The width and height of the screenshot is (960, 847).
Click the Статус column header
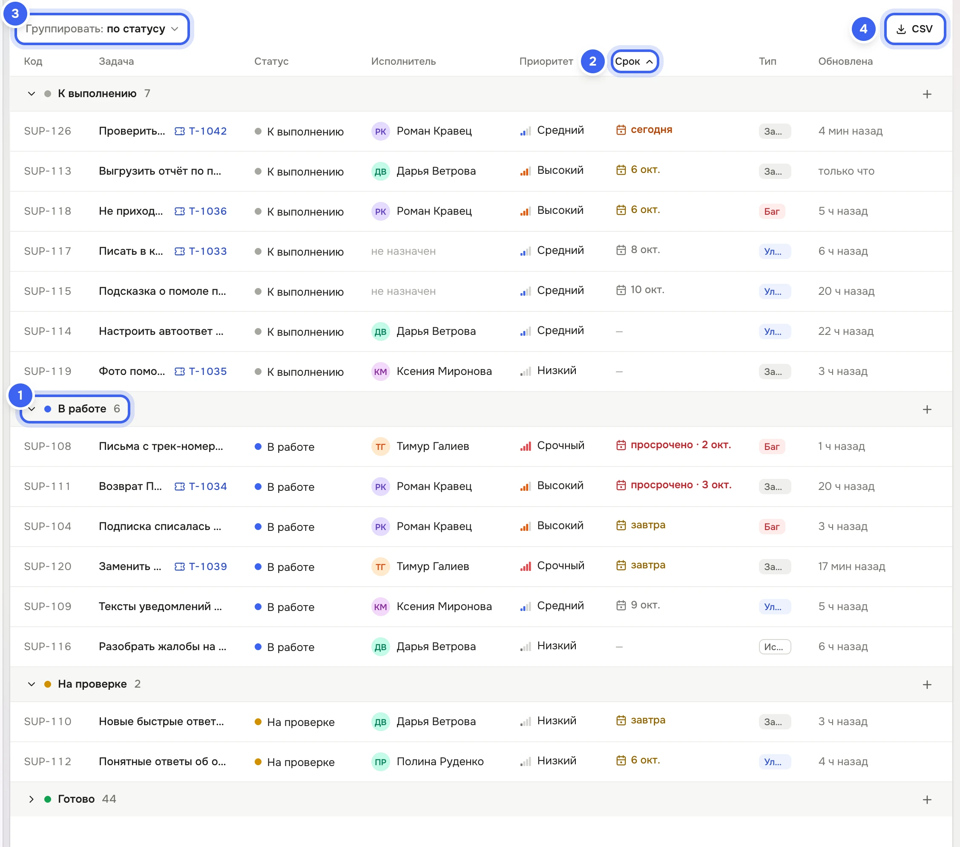(271, 61)
